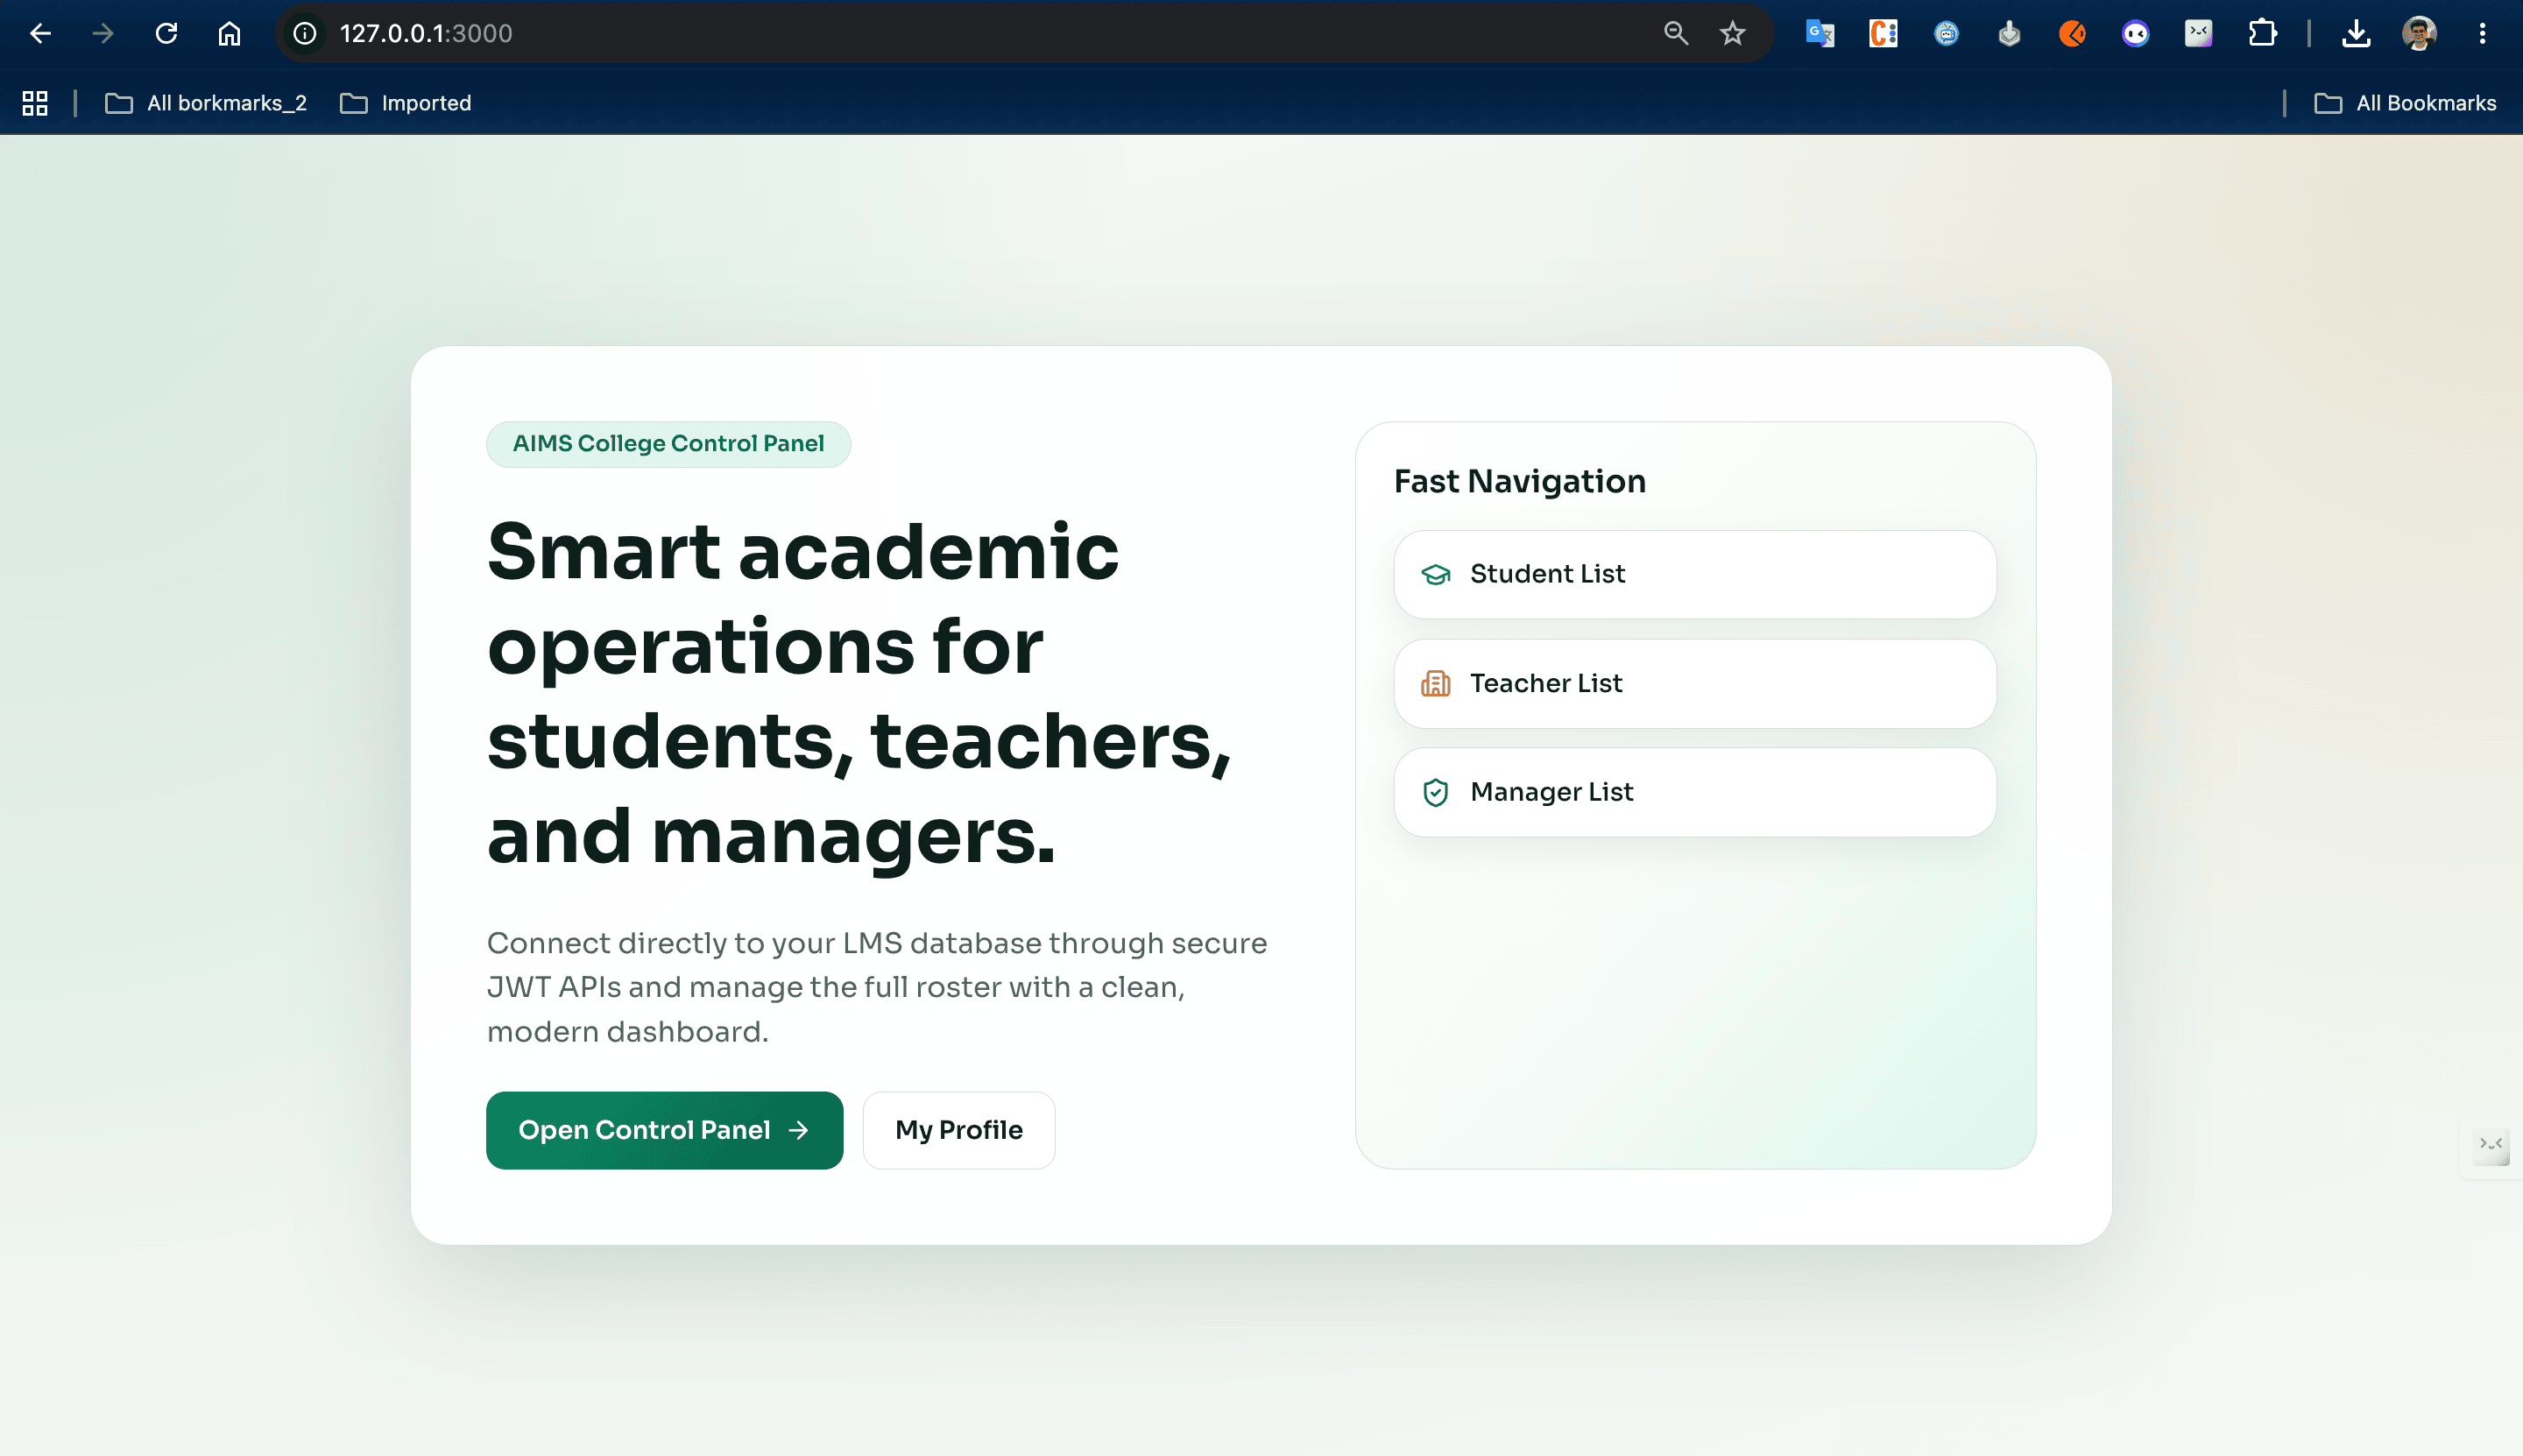Open the Chrome three-dot menu
The width and height of the screenshot is (2523, 1456).
point(2482,33)
